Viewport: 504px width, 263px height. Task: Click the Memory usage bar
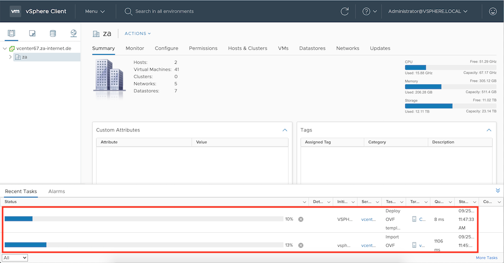[x=451, y=87]
